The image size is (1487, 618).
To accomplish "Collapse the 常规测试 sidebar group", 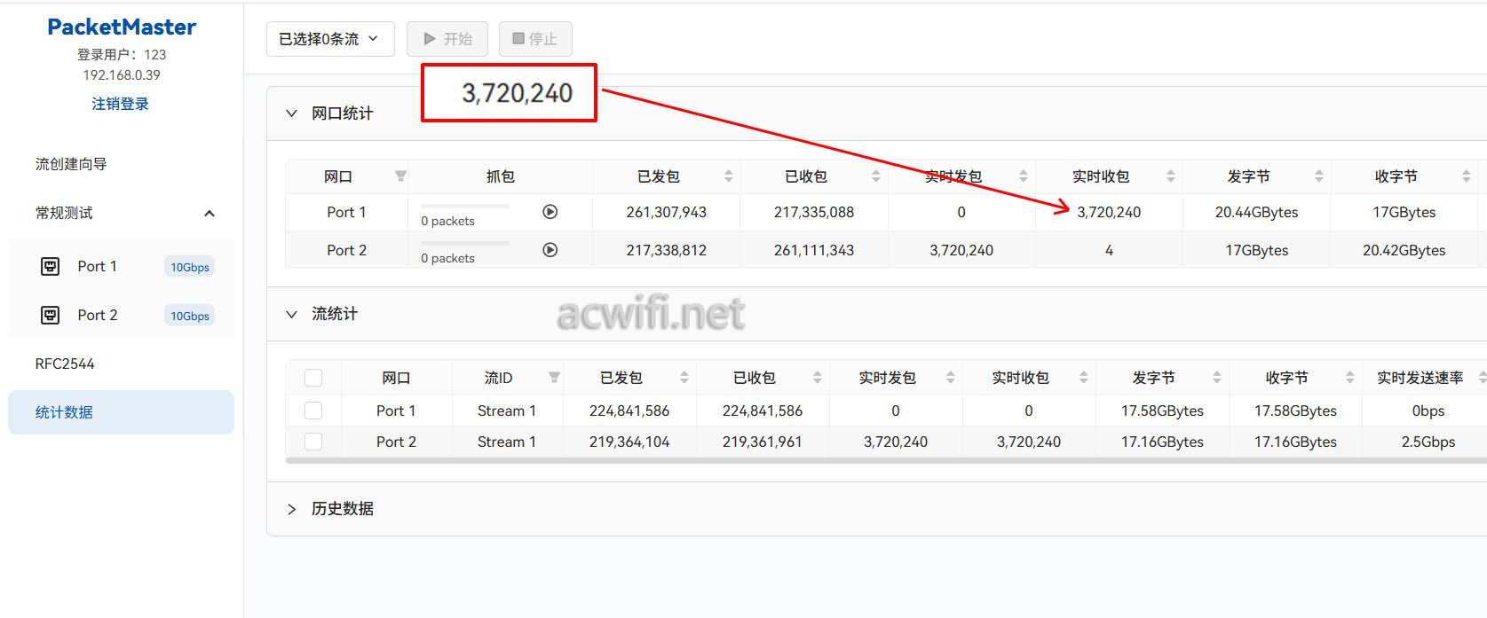I will (x=209, y=213).
